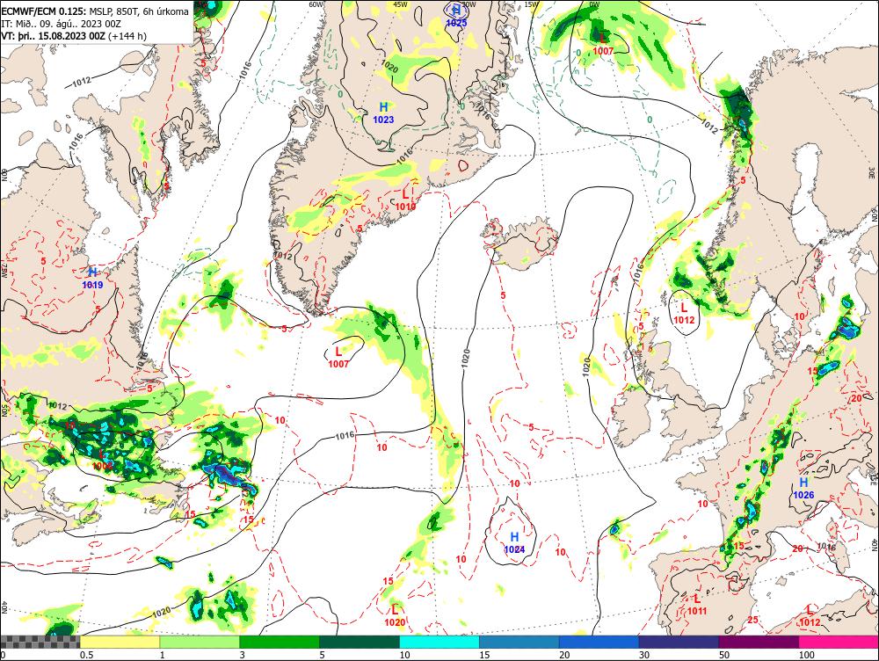
Task: Click the 'VT: þri.. 15.08.2023 00Z (+144 h)' line
Action: (74, 36)
